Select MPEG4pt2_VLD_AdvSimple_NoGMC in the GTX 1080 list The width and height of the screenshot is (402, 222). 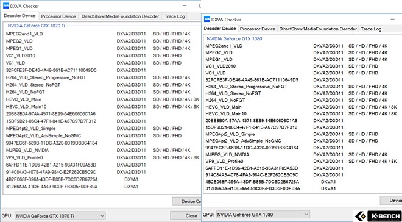(301, 141)
